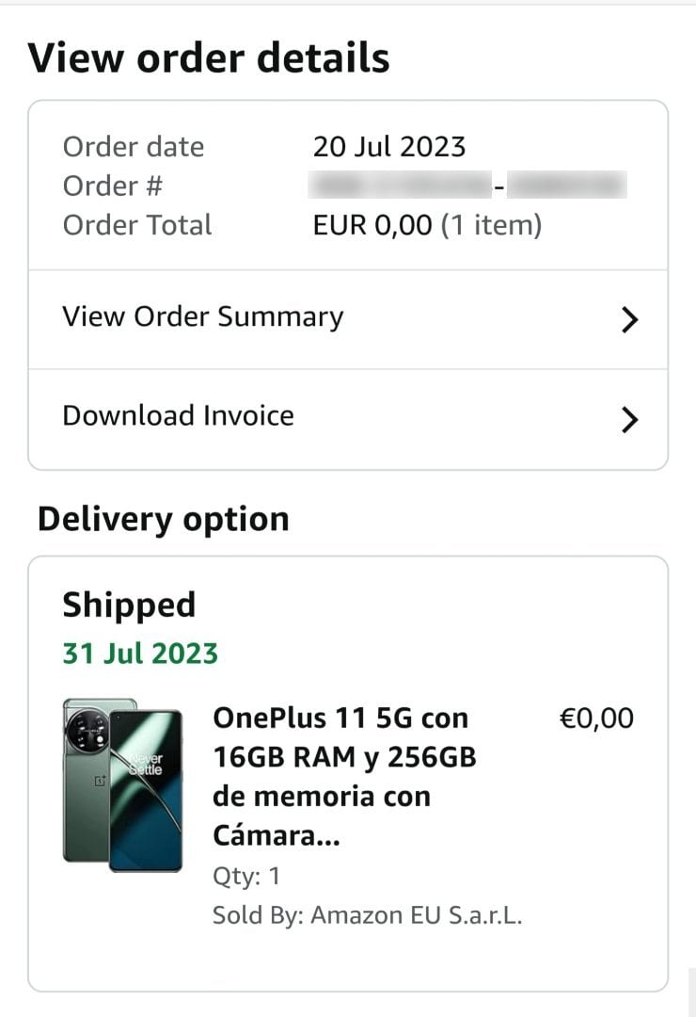The height and width of the screenshot is (1017, 696).
Task: Tap the blurred order number
Action: (467, 186)
